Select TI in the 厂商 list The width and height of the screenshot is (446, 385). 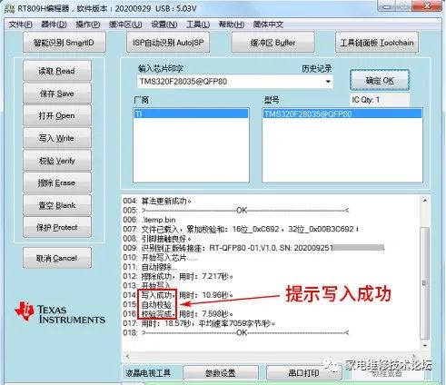point(191,114)
